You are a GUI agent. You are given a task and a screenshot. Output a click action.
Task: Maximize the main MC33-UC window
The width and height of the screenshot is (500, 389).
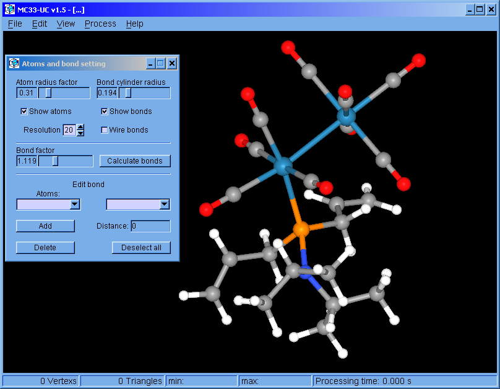480,10
